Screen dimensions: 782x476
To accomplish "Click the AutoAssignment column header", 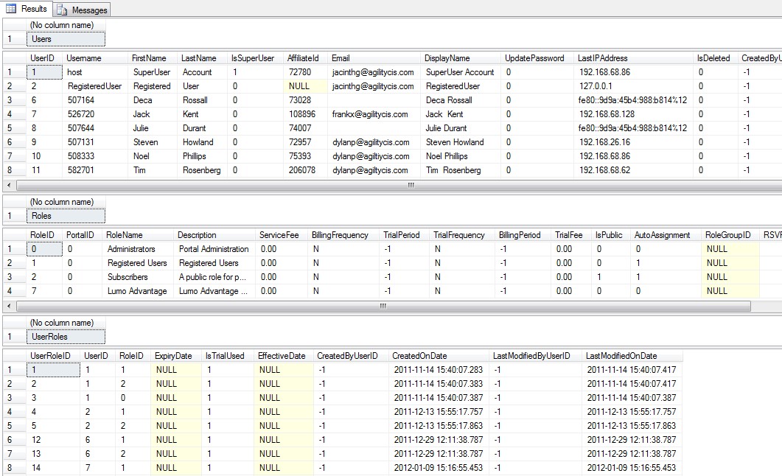I will 666,235.
